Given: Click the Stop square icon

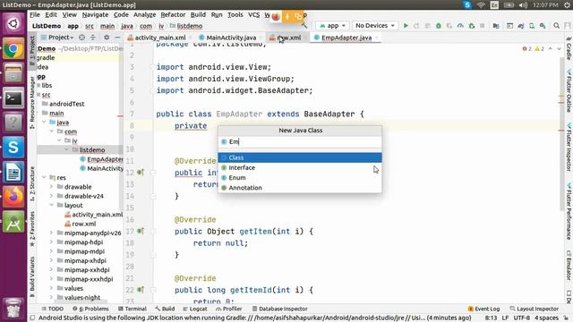Looking at the screenshot, I should 483,26.
